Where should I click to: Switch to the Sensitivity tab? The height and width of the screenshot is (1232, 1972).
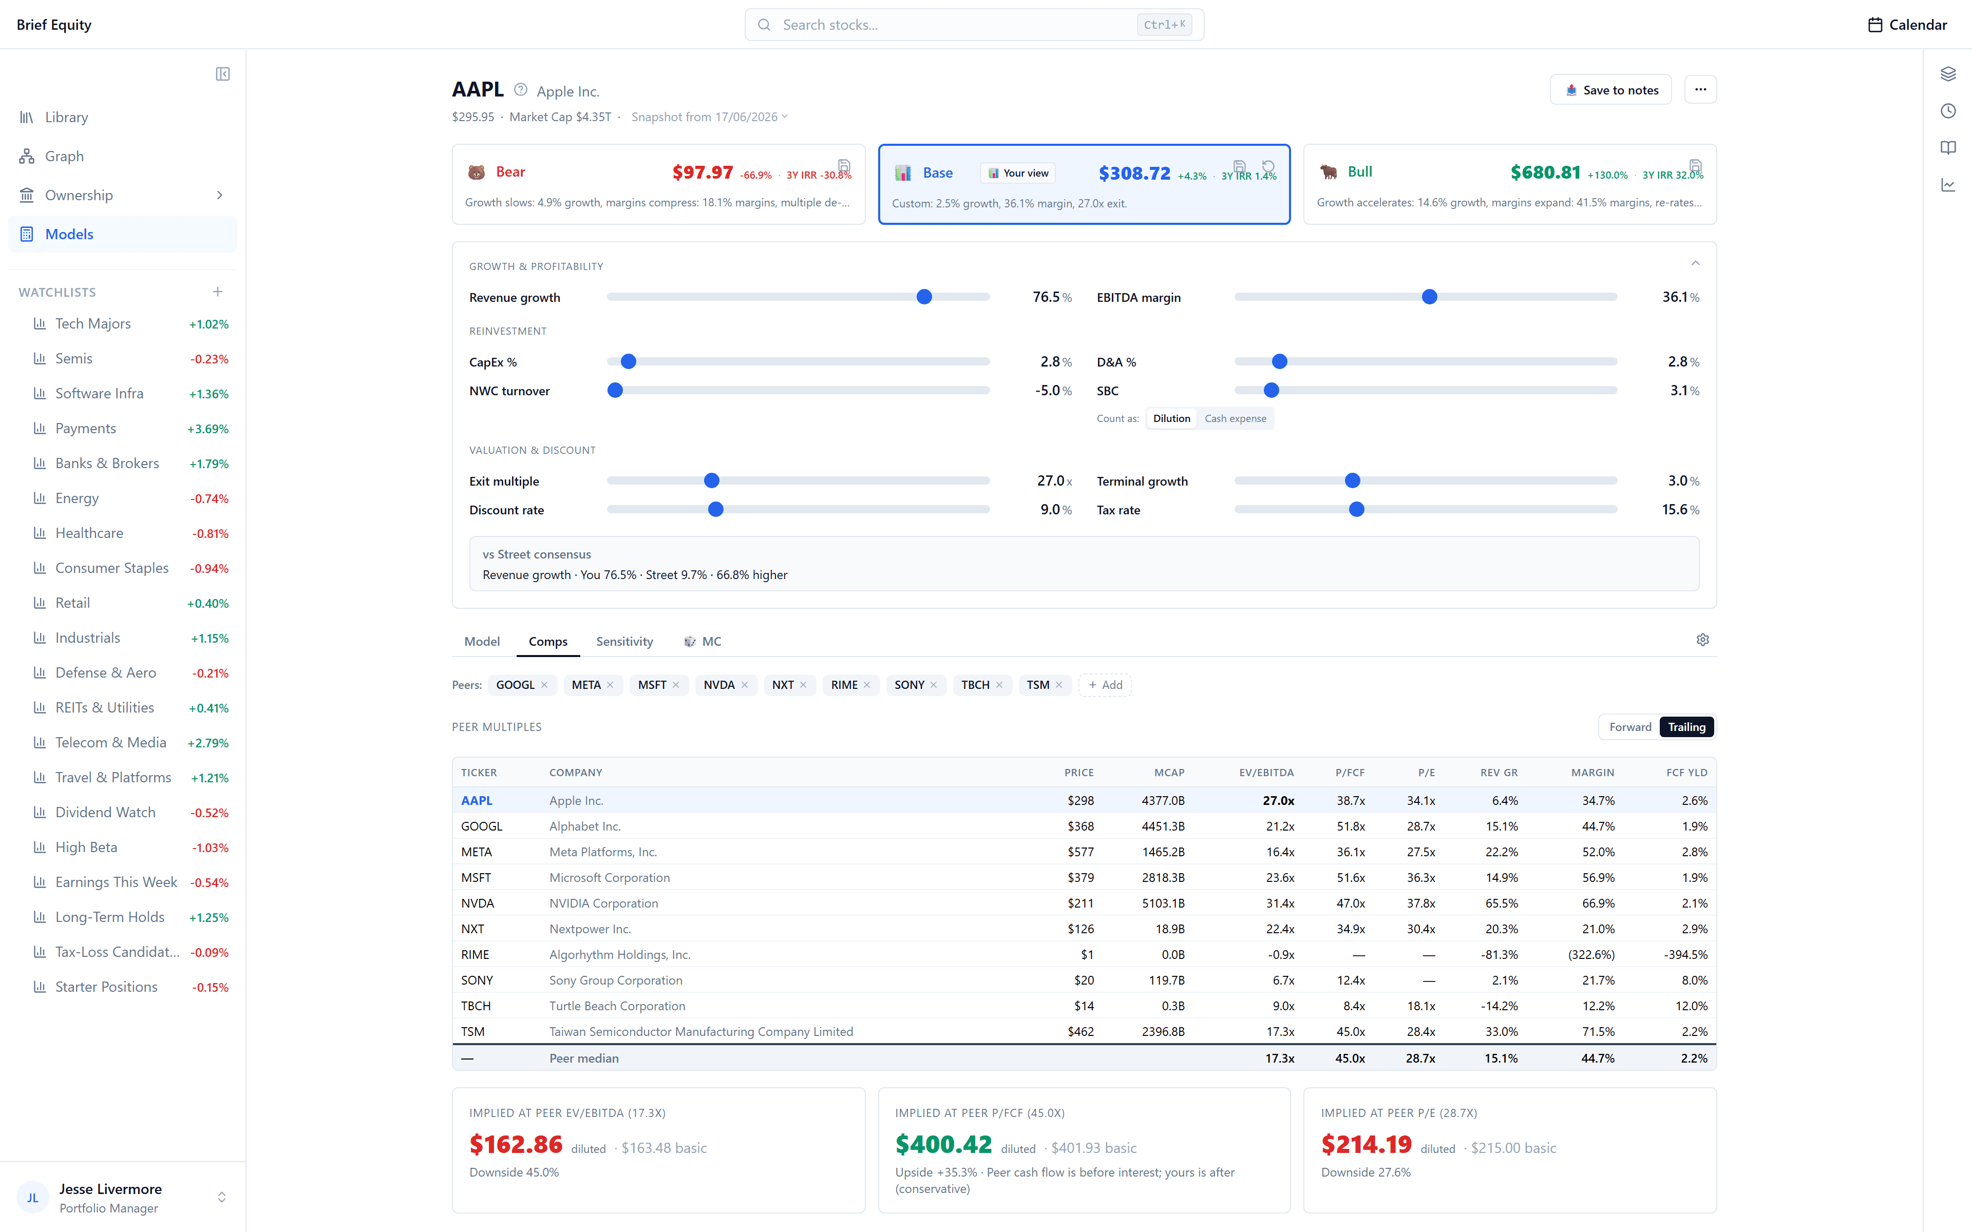coord(624,642)
